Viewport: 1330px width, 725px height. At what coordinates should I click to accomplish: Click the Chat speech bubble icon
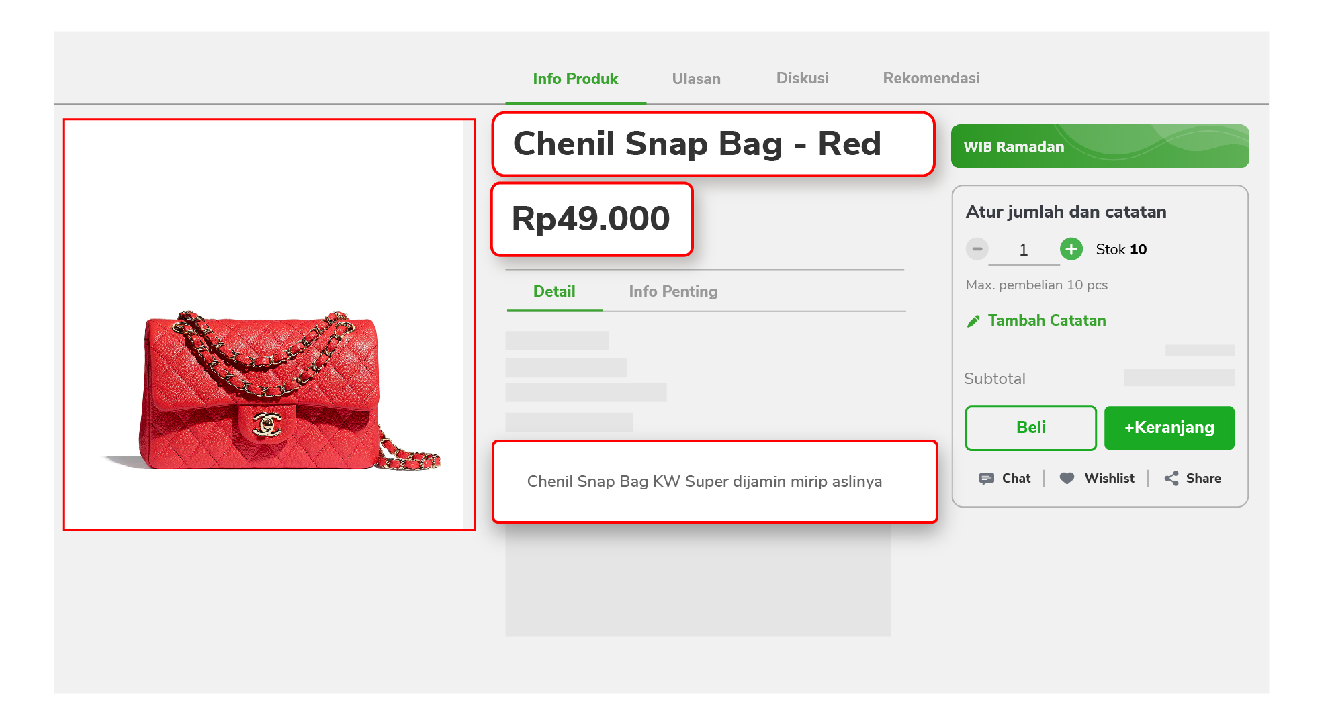(x=986, y=479)
